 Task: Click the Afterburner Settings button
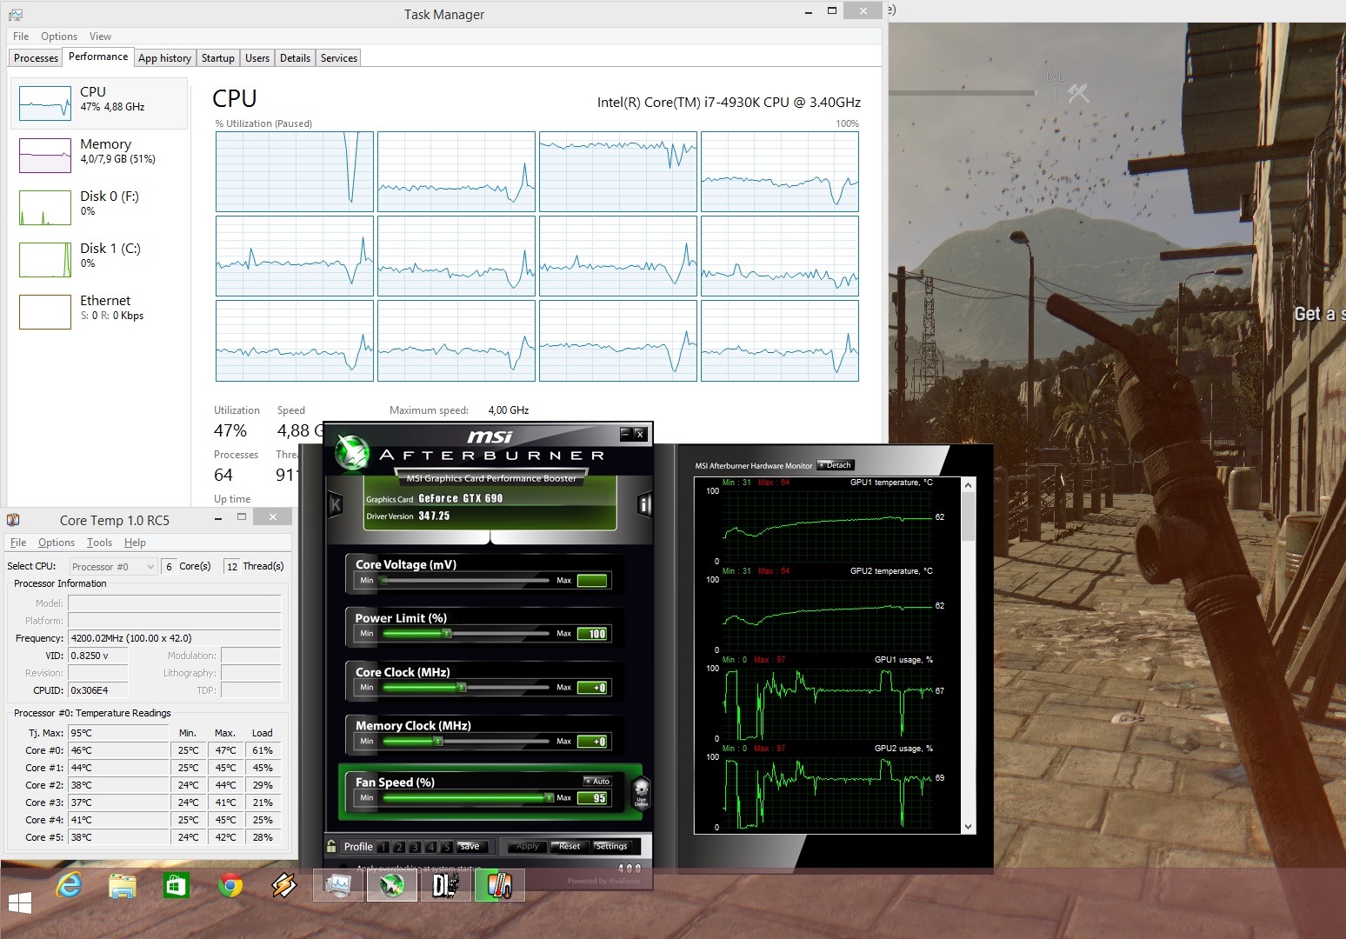(611, 846)
